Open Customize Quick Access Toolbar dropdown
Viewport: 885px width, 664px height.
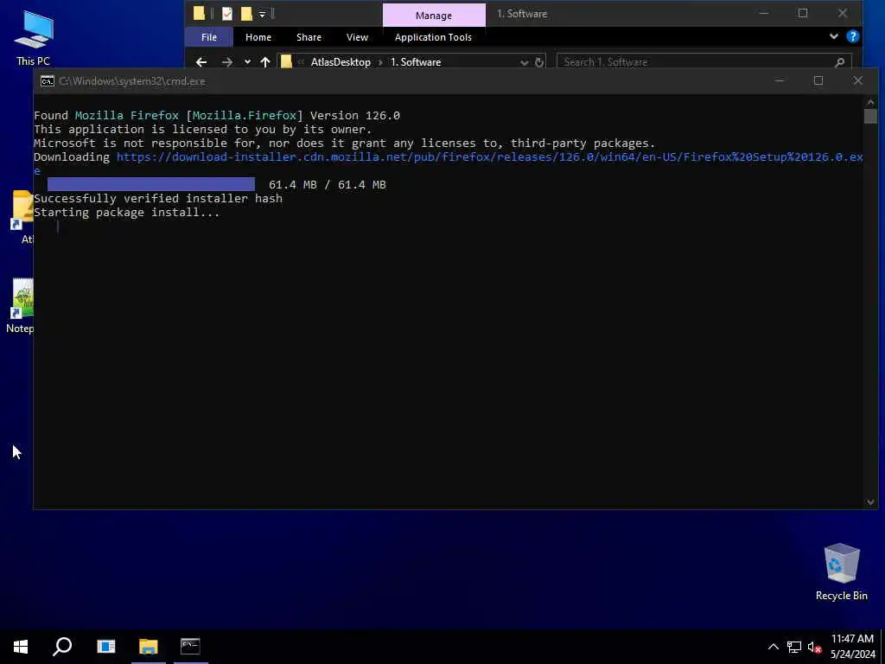pyautogui.click(x=263, y=14)
